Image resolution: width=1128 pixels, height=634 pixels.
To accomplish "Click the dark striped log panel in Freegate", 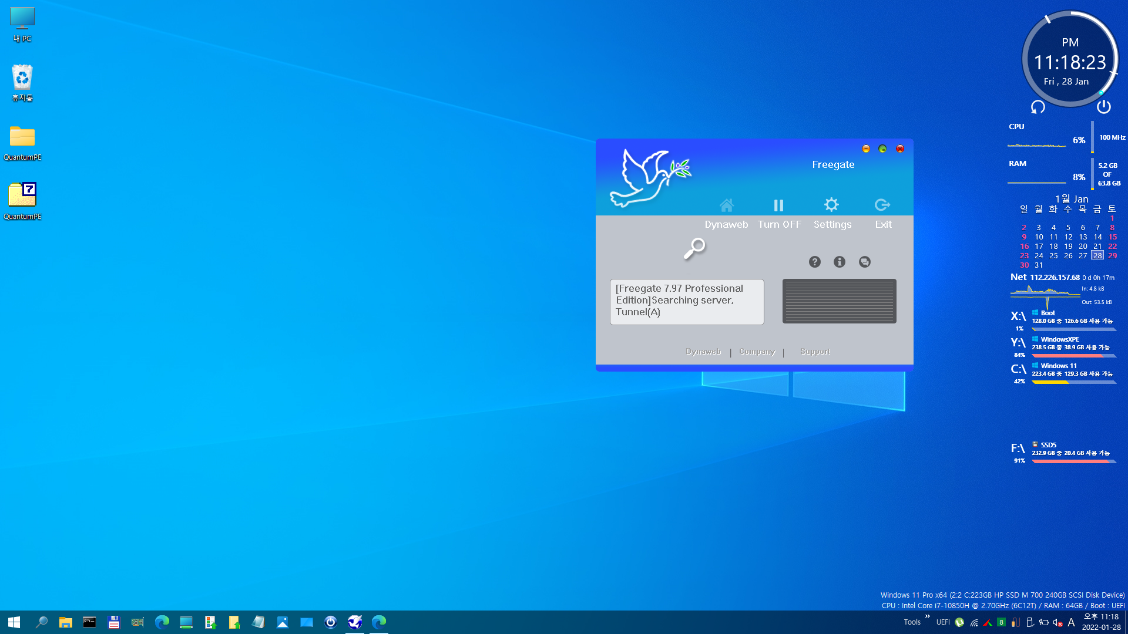I will (839, 301).
